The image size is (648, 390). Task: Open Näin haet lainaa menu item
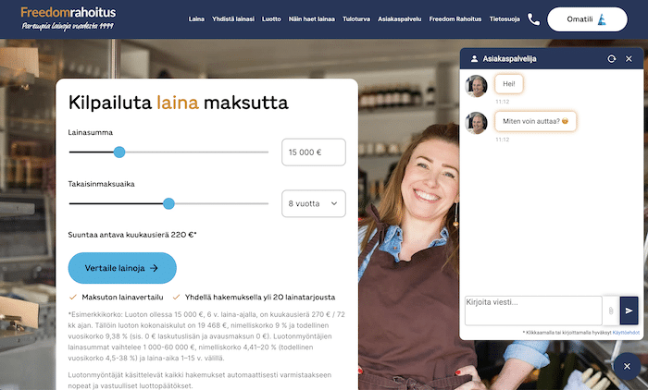(312, 19)
